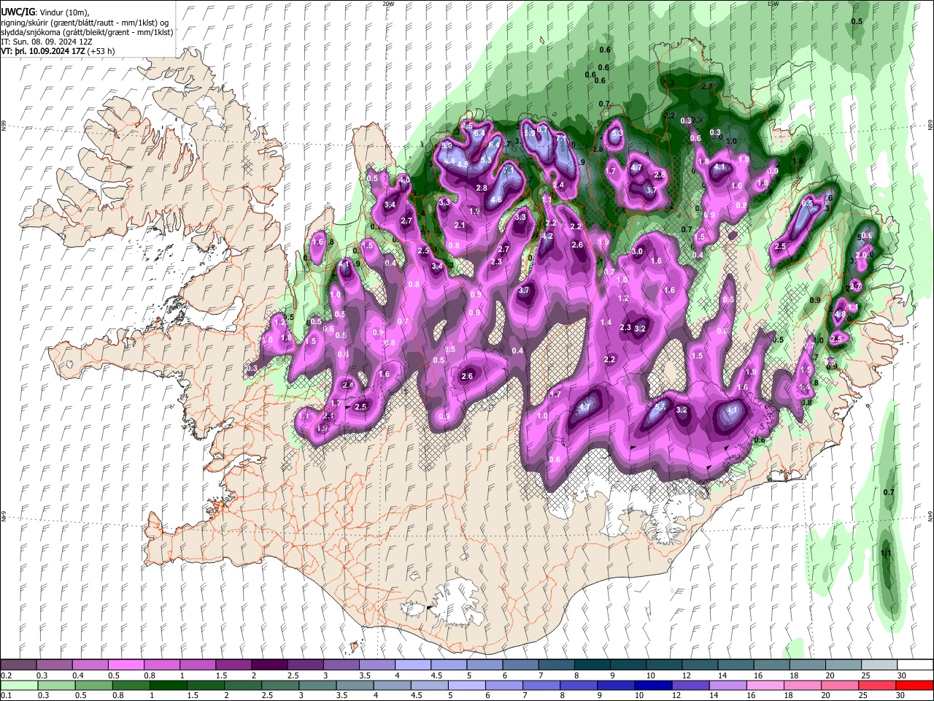Screen dimensions: 934x701
Task: Pick the dark blue 10 swatch in rain legend
Action: tap(654, 685)
